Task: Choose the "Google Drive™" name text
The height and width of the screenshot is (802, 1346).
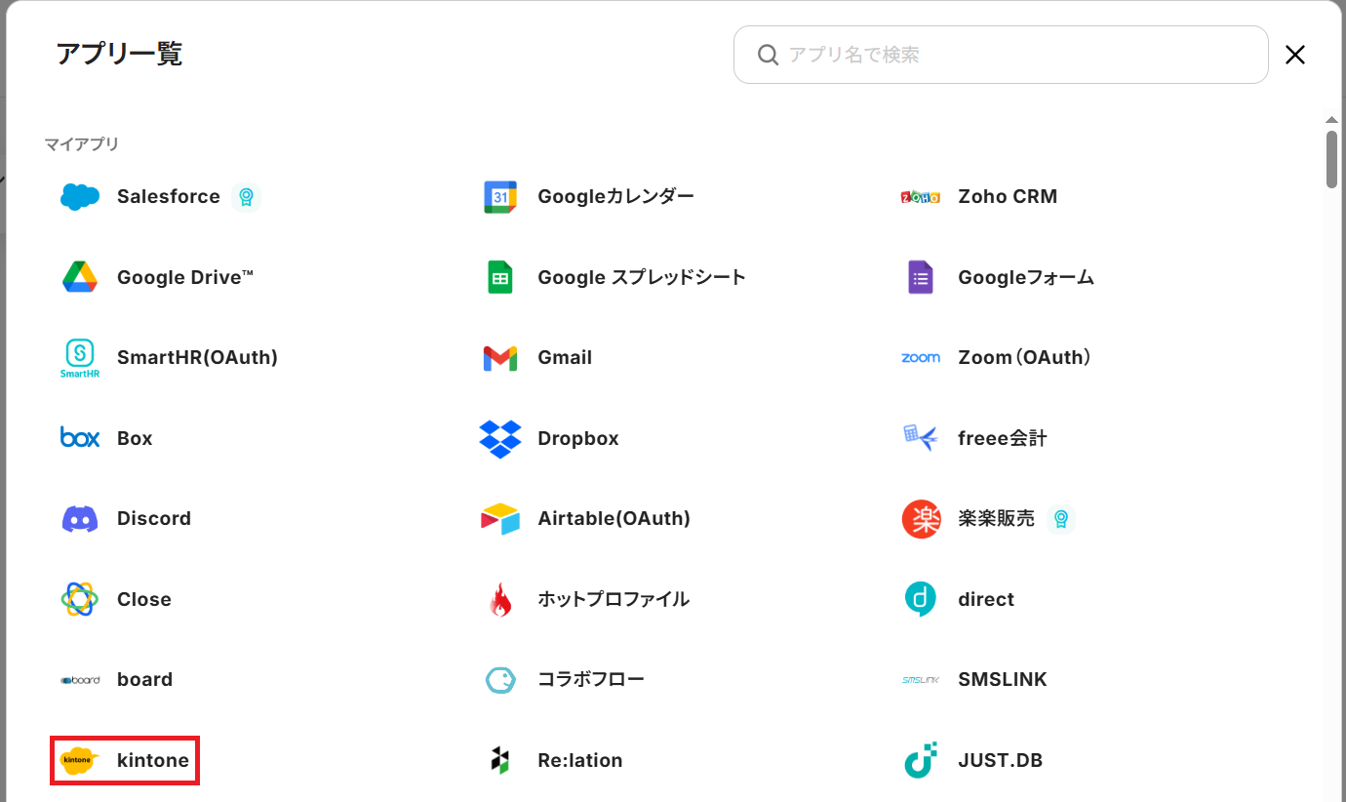Action: click(185, 277)
